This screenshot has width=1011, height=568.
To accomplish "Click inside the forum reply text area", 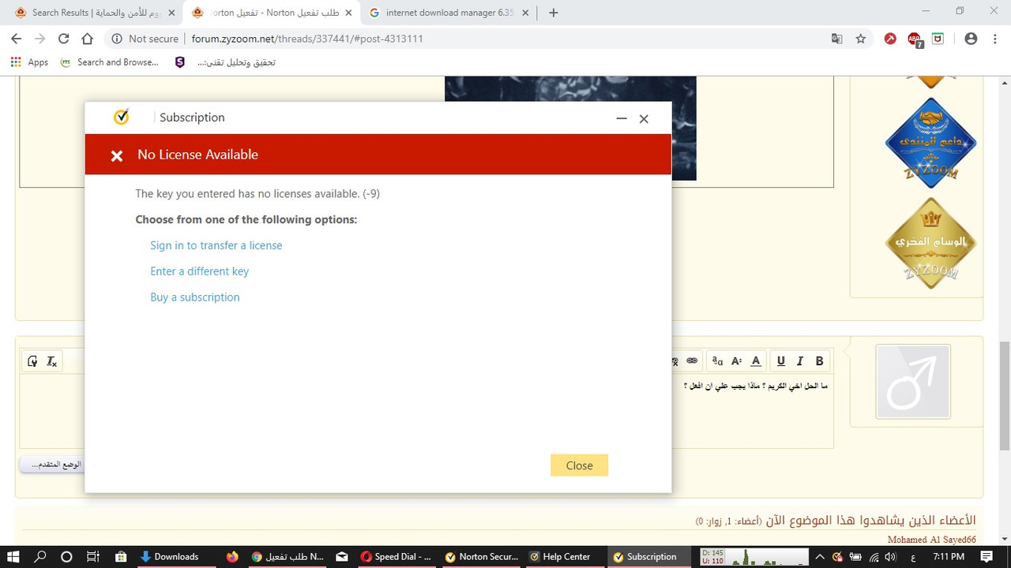I will point(427,412).
